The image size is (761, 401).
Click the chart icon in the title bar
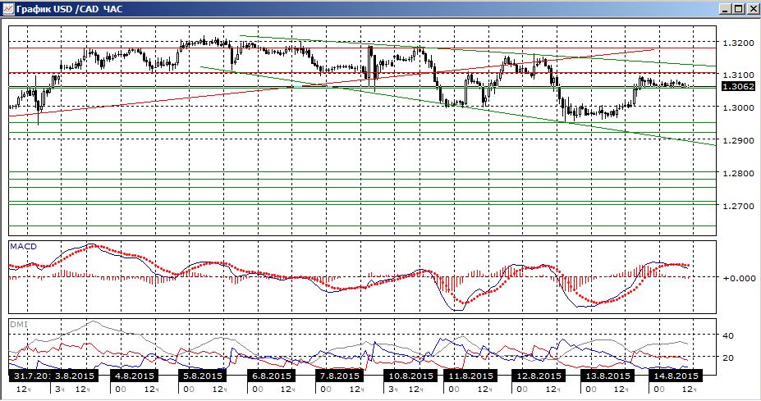[x=8, y=8]
